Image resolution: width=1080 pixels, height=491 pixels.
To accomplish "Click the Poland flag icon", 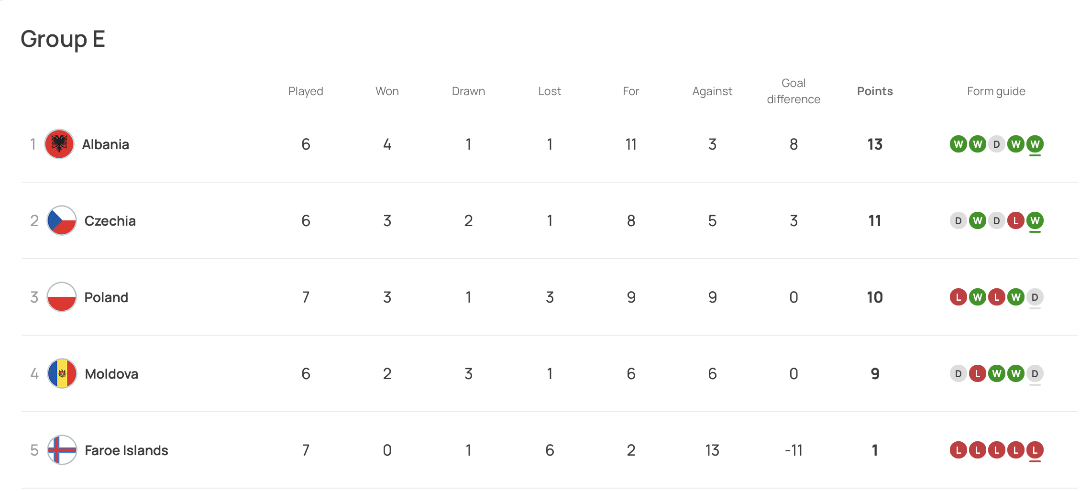I will coord(62,297).
